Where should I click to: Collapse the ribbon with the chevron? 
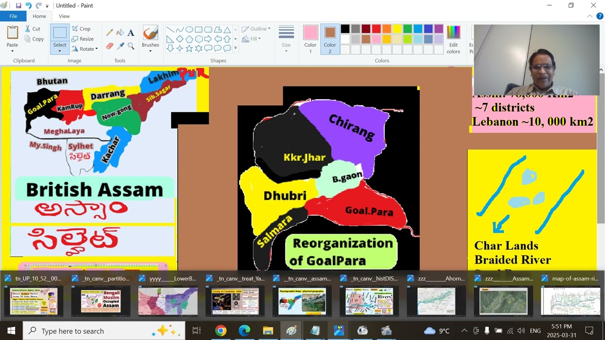(590, 17)
